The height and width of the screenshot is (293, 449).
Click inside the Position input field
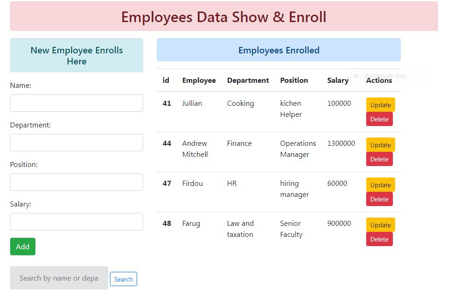point(76,182)
